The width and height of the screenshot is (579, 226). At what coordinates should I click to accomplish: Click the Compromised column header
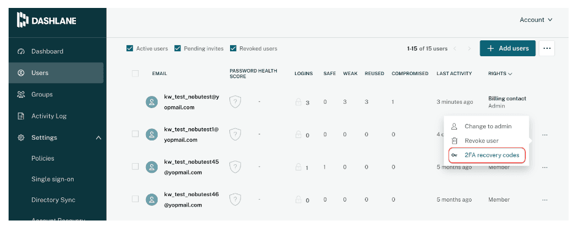click(410, 73)
